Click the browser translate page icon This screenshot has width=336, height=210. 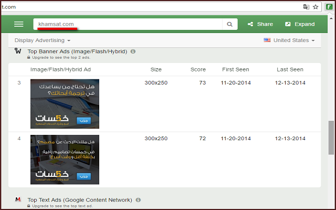306,7
